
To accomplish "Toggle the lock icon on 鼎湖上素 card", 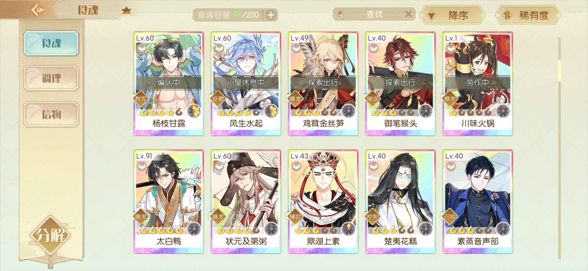I will 296,166.
